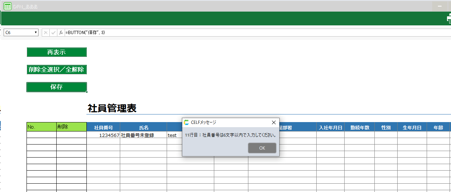Image resolution: width=451 pixels, height=192 pixels.
Task: Click the cell containing 1234567
Action: [103, 135]
